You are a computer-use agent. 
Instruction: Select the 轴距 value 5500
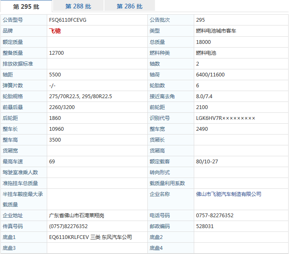55,75
